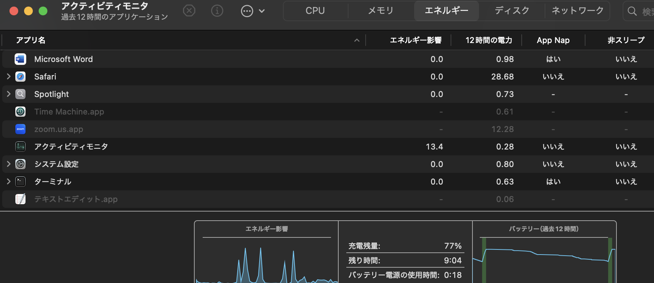
Task: Click the Time Machine app icon
Action: point(20,112)
